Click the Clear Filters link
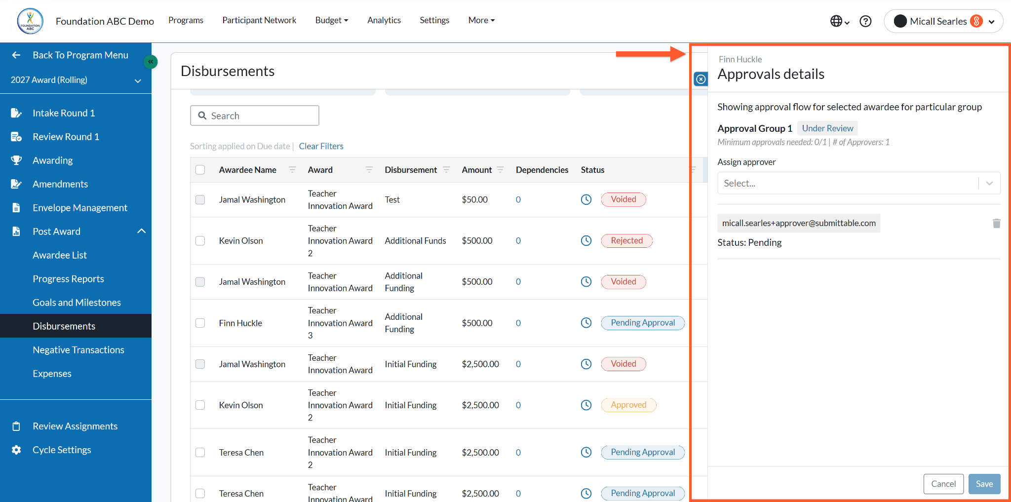The image size is (1011, 502). point(321,146)
